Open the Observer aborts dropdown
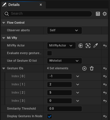This screenshot has width=110, height=120. pyautogui.click(x=64, y=30)
